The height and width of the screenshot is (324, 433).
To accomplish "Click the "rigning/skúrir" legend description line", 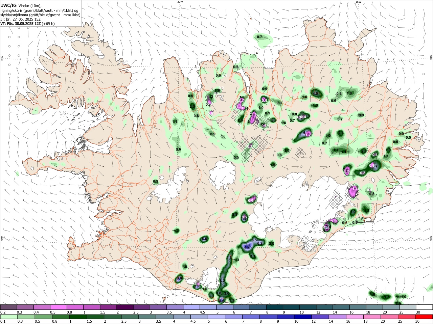I will 39,10.
